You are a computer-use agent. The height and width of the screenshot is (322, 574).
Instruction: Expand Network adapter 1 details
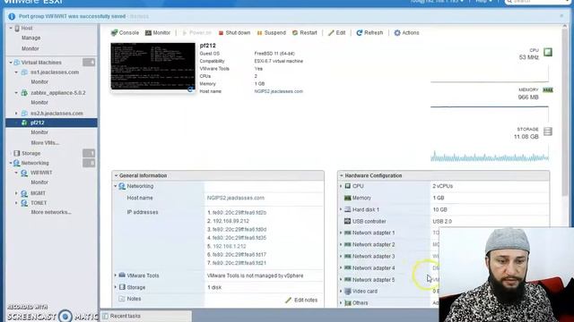[341, 233]
